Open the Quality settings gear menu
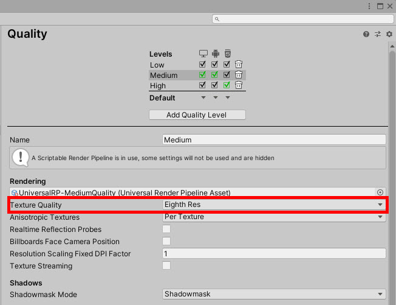Image resolution: width=396 pixels, height=305 pixels. click(389, 34)
